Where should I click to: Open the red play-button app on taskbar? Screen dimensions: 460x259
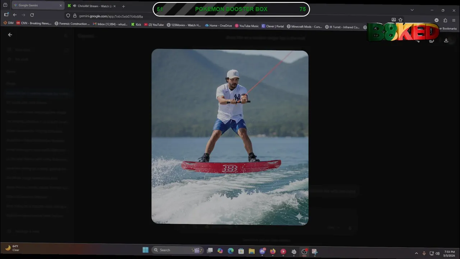[283, 251]
